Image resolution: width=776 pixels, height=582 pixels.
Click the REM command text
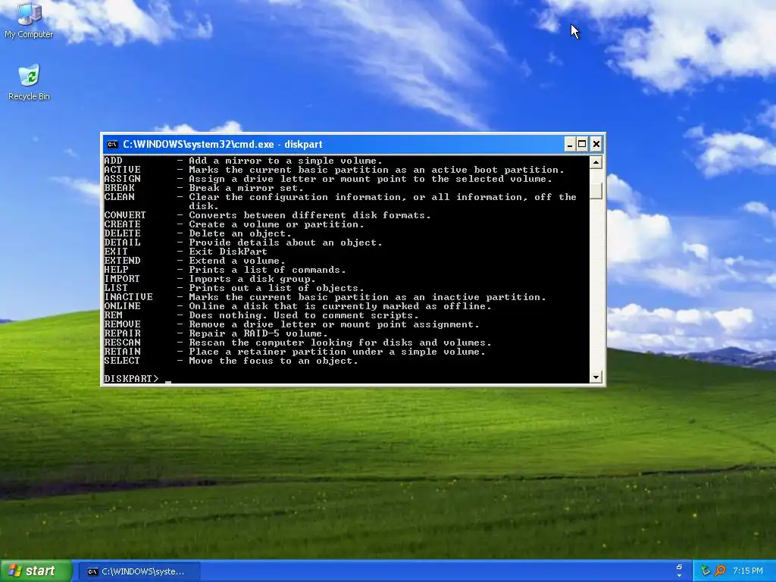114,315
